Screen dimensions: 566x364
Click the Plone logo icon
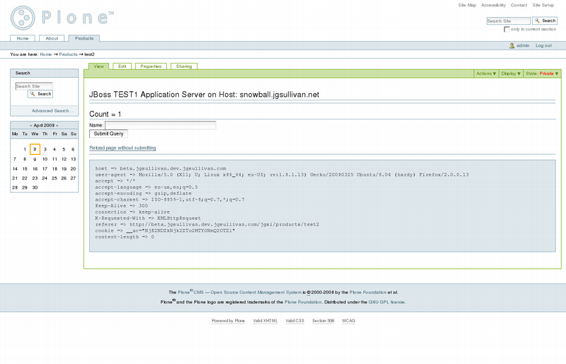23,18
